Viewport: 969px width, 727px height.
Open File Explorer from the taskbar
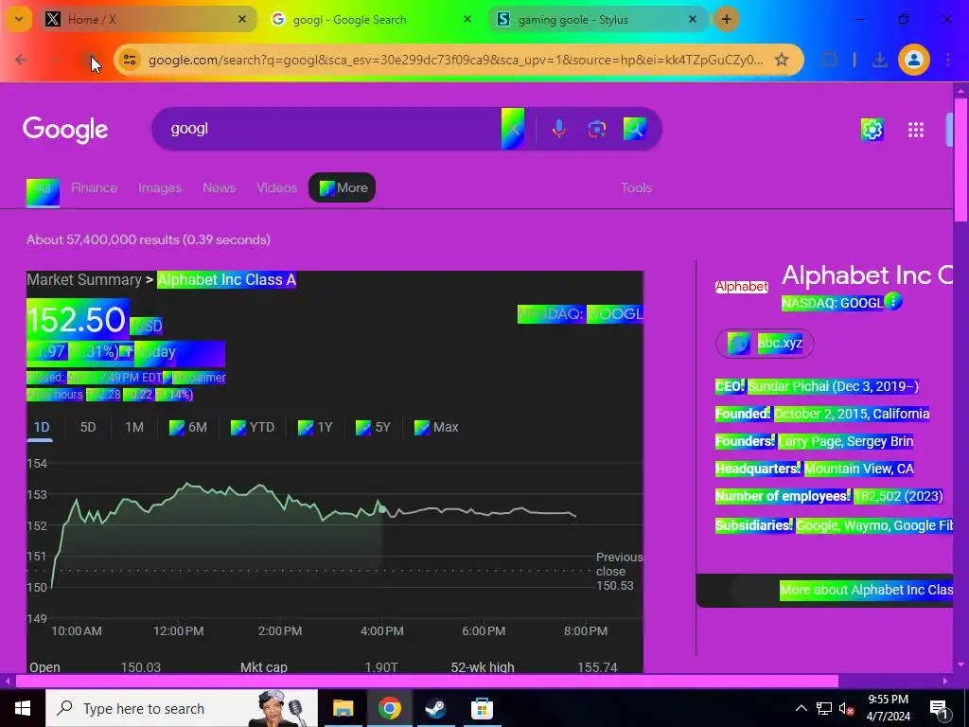[x=343, y=708]
